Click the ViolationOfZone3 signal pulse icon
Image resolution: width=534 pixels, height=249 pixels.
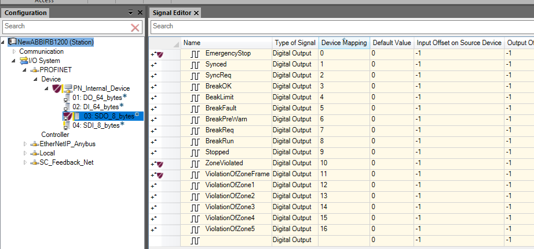tap(195, 207)
